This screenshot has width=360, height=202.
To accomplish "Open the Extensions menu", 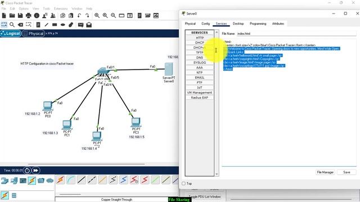I will pos(61,8).
